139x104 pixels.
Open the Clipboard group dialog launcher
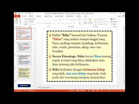(x=22, y=27)
